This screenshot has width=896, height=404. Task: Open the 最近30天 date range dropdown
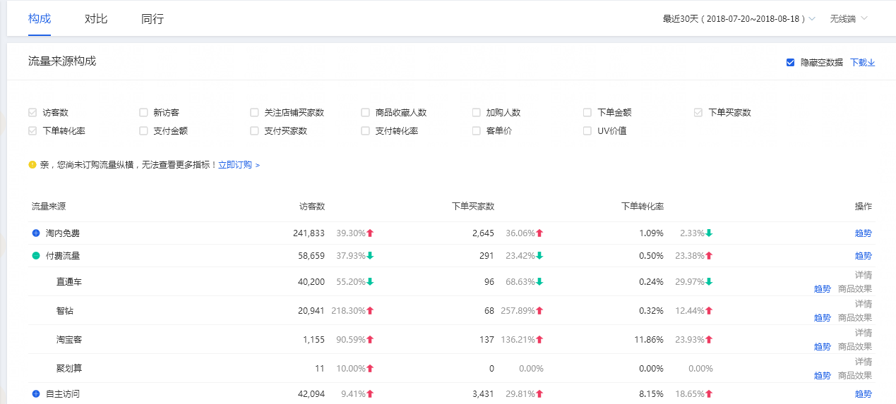[x=739, y=18]
